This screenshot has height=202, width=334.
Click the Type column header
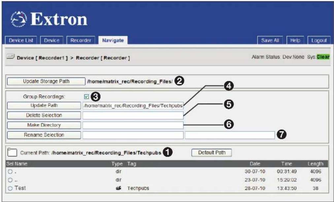coord(117,164)
